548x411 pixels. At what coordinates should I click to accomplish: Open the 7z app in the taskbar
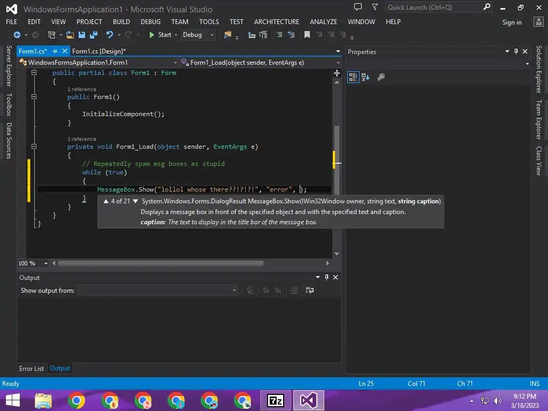click(276, 400)
